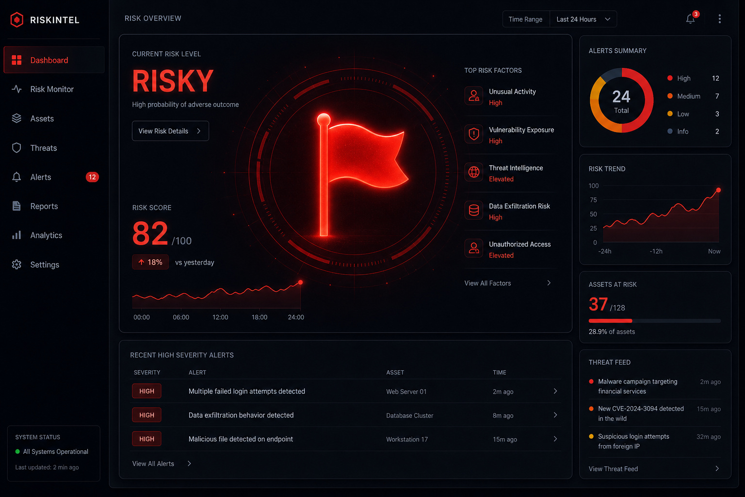Click the Settings gear icon
This screenshot has height=497, width=745.
[16, 265]
